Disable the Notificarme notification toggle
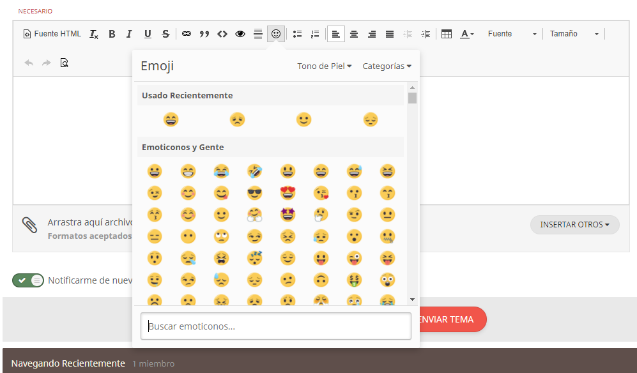Image resolution: width=637 pixels, height=373 pixels. click(27, 280)
